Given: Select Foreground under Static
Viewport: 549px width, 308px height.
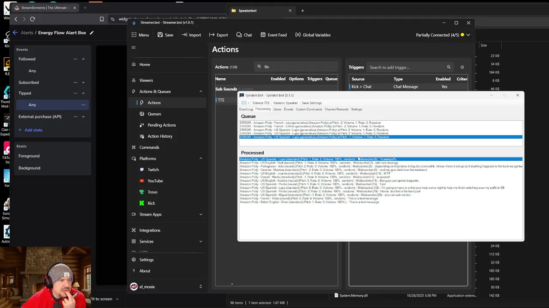Looking at the screenshot, I should tap(29, 156).
